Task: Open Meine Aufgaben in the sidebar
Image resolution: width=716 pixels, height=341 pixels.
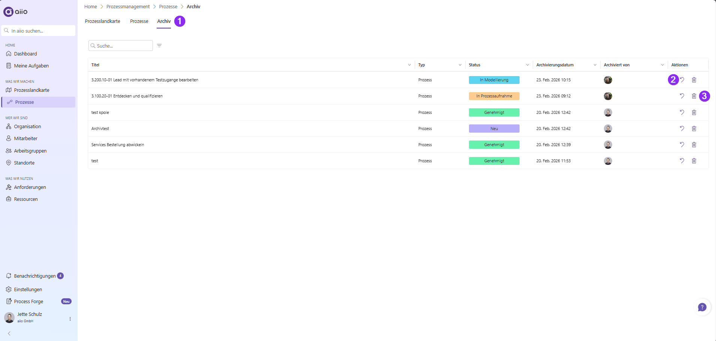Action: tap(31, 66)
